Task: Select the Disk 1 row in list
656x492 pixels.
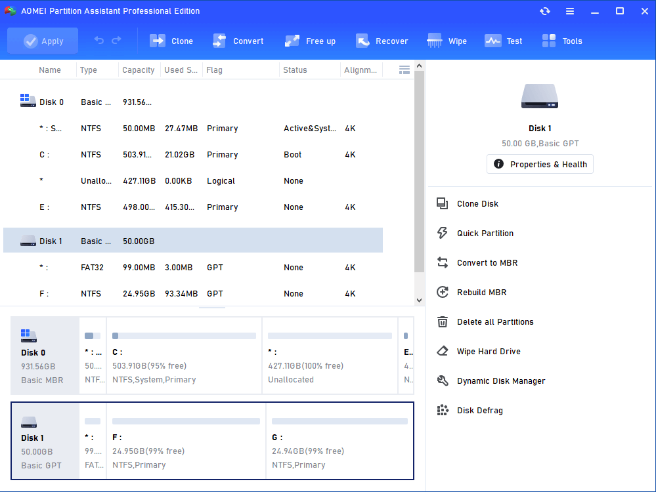Action: 193,240
